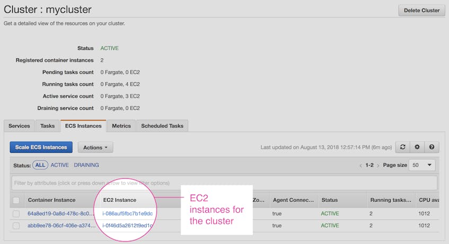
Task: Filter status by ACTIVE
Action: (59, 165)
